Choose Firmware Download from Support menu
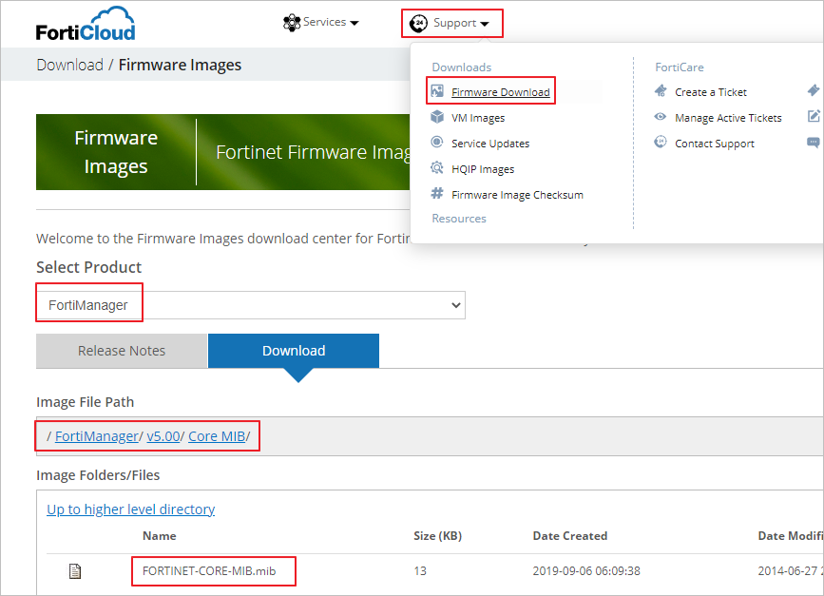 [x=501, y=92]
